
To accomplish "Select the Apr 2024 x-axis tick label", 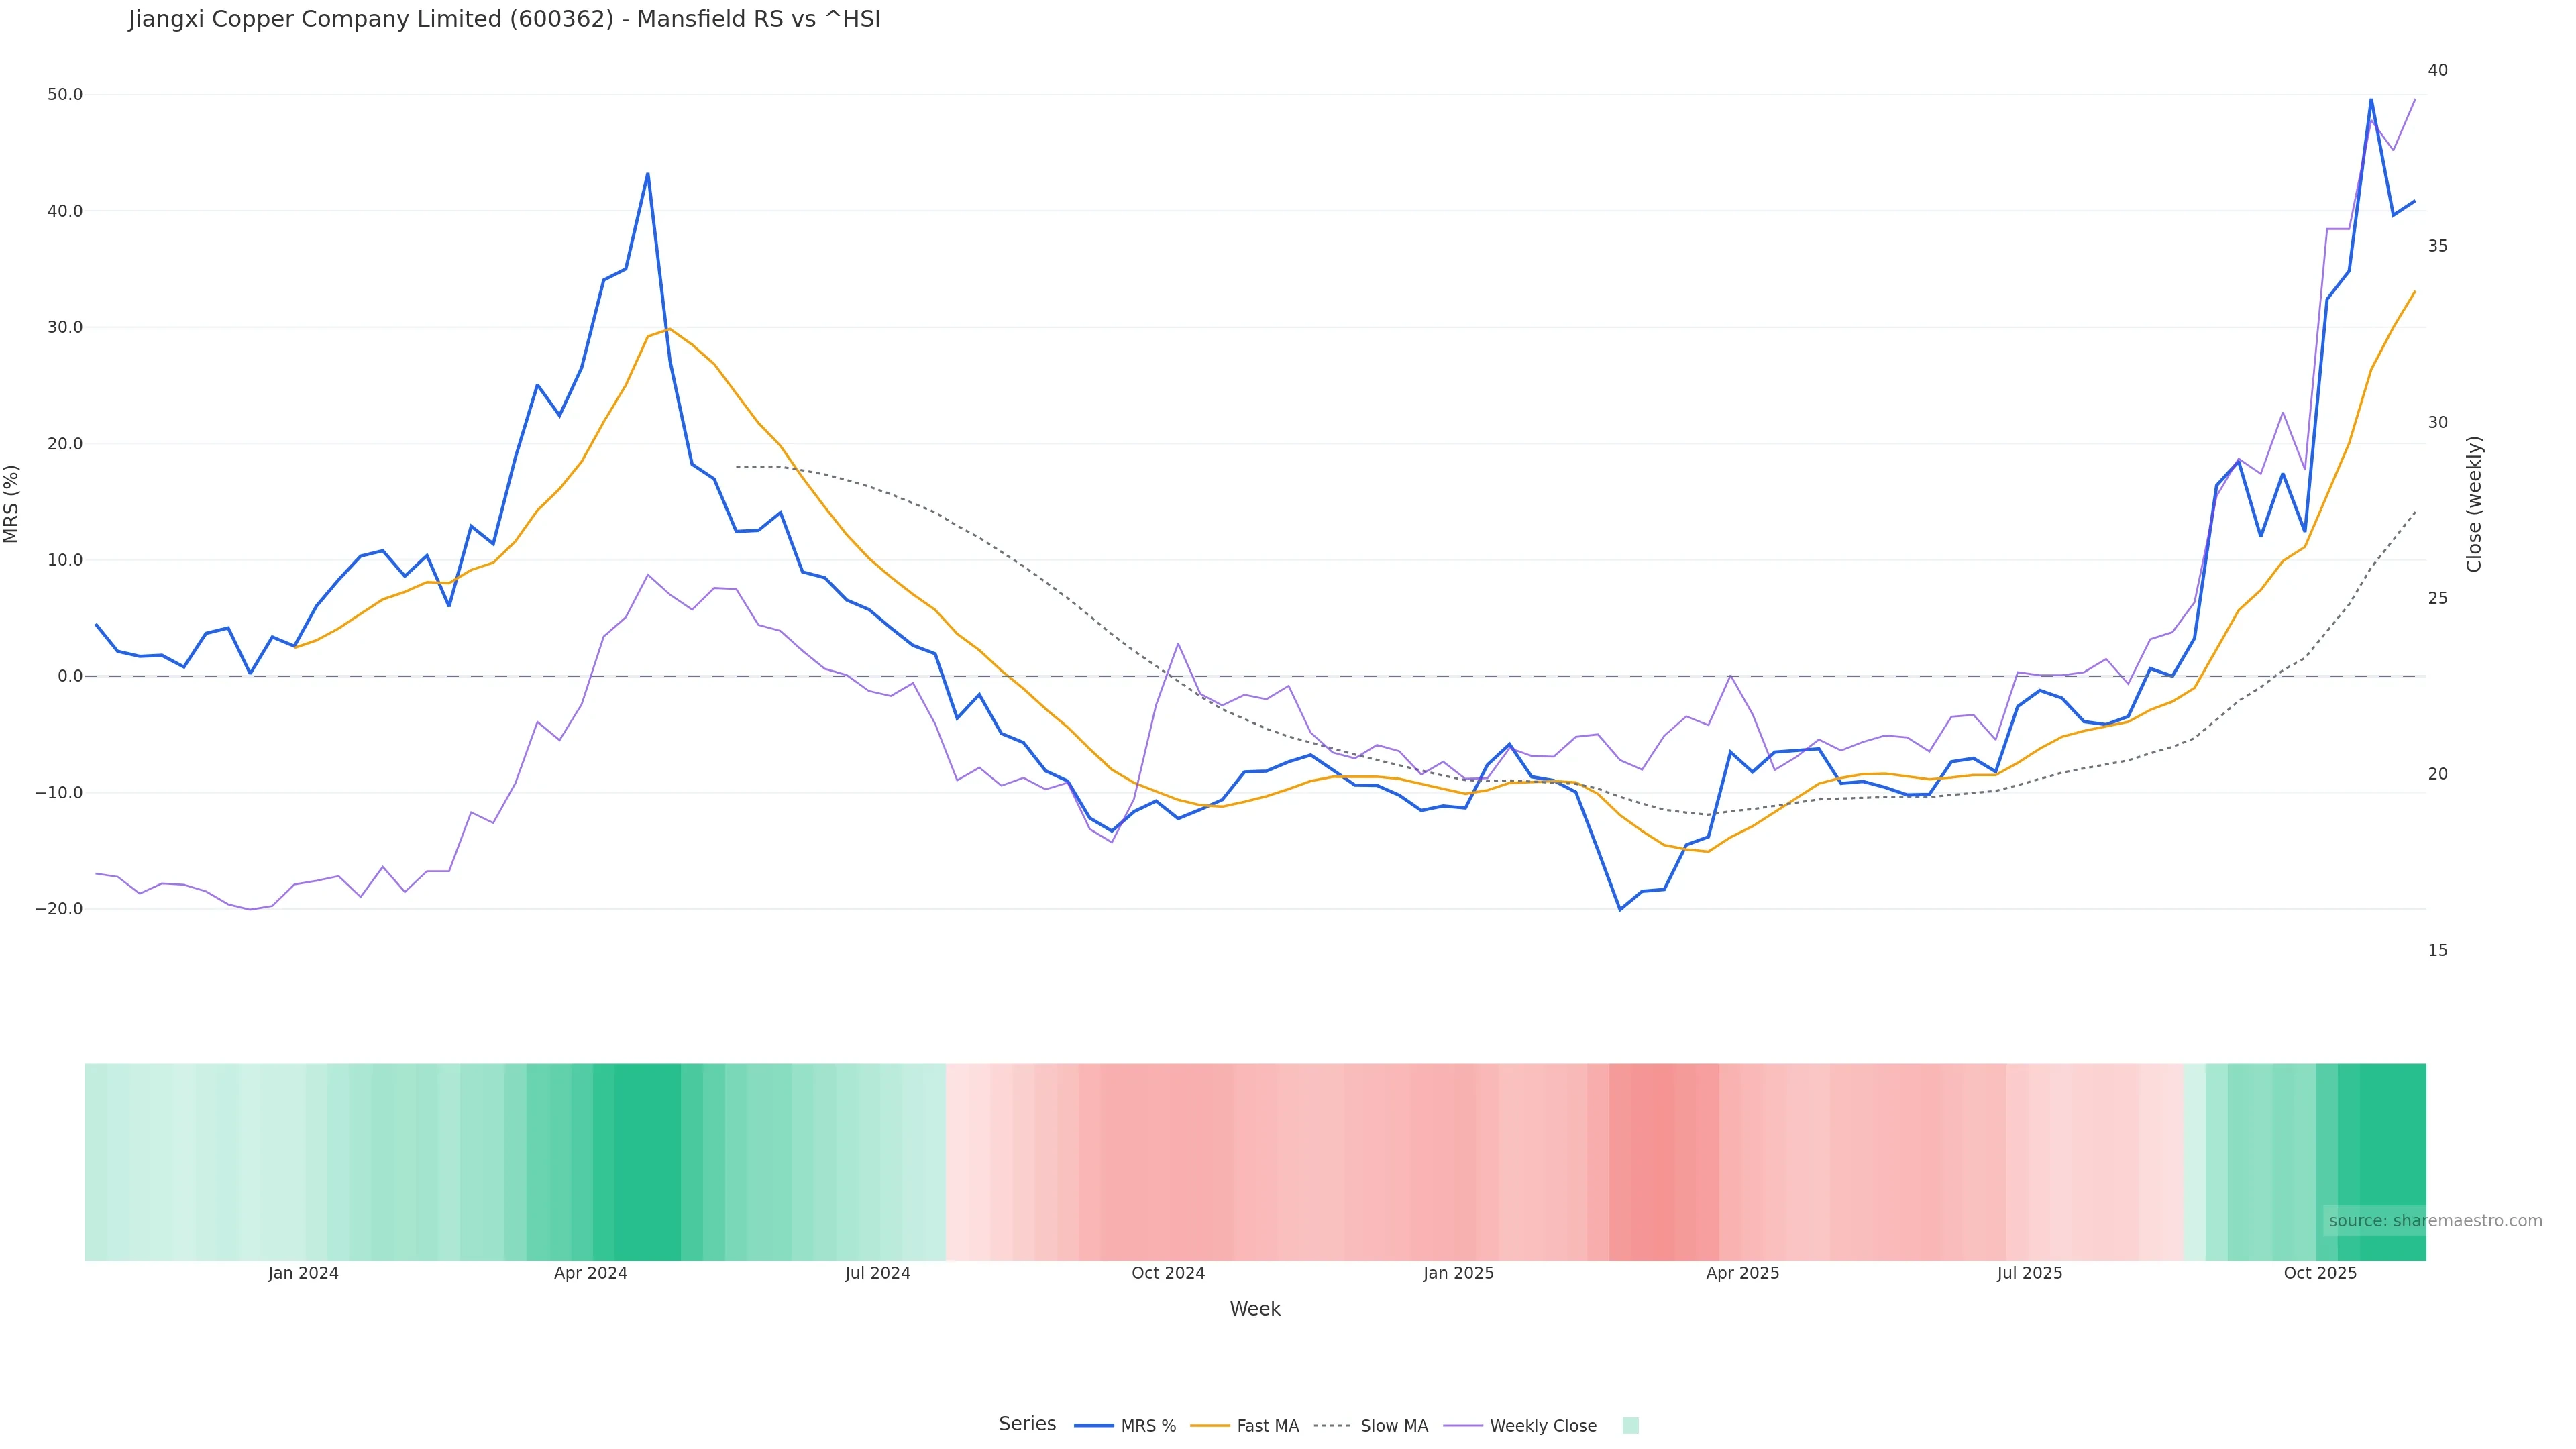I will pos(590,1273).
